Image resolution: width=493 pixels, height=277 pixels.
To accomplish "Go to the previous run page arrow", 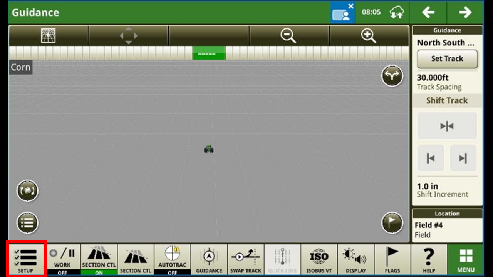I will (428, 12).
